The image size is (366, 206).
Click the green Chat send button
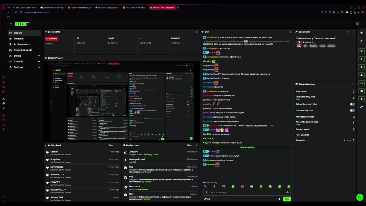tap(287, 199)
